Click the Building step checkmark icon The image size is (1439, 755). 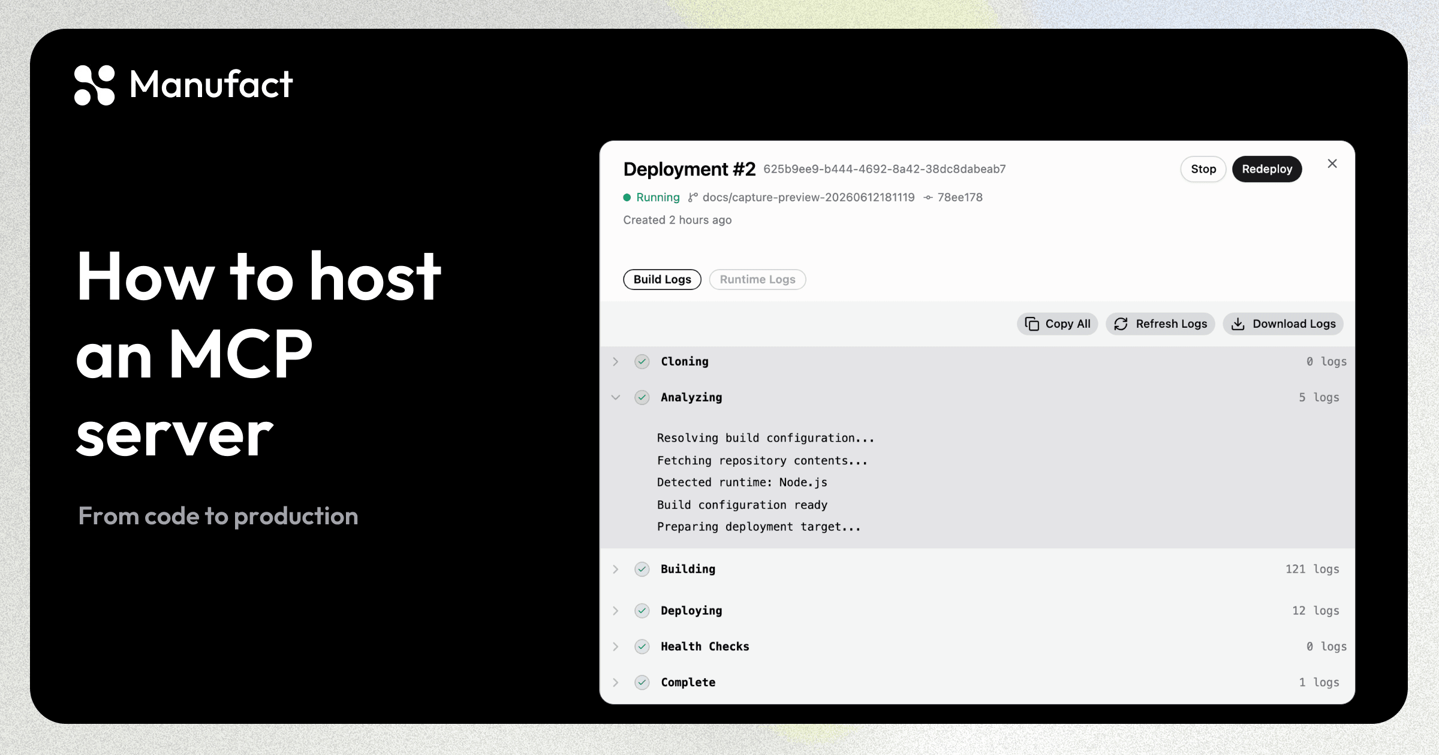[x=642, y=569]
